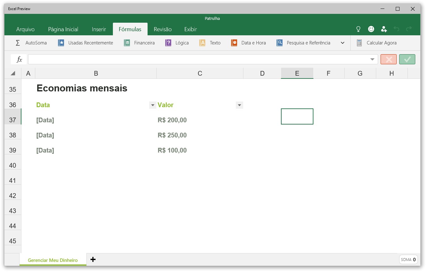Confirm formula entry with green checkmark

[x=407, y=59]
